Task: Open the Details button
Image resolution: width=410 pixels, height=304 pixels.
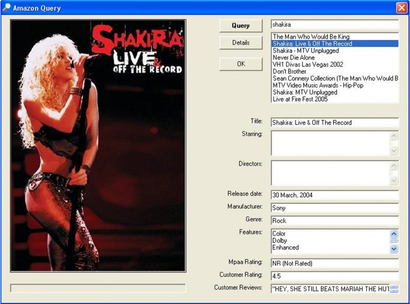Action: (240, 43)
